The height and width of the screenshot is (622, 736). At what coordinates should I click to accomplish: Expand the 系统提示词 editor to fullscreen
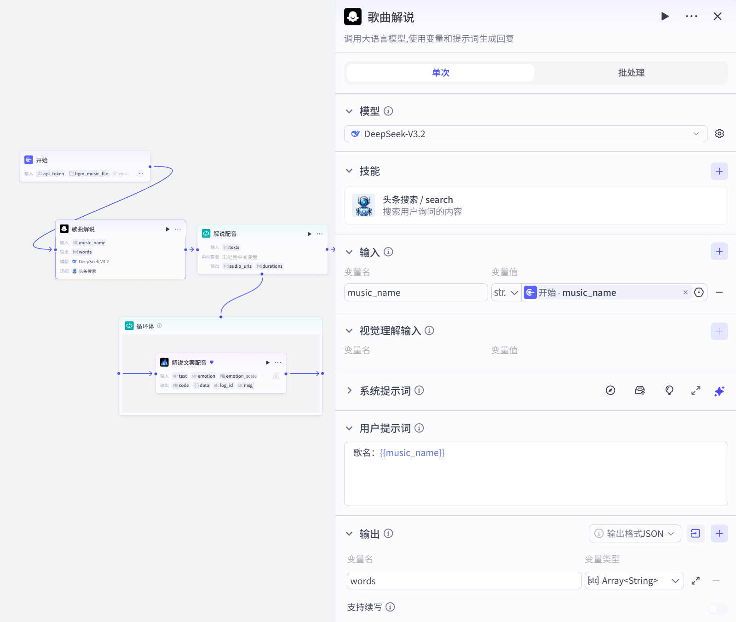[x=696, y=391]
